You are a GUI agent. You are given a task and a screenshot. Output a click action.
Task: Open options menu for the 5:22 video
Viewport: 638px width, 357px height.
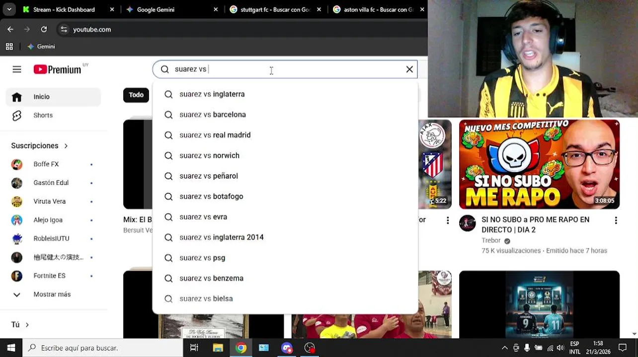pyautogui.click(x=447, y=220)
